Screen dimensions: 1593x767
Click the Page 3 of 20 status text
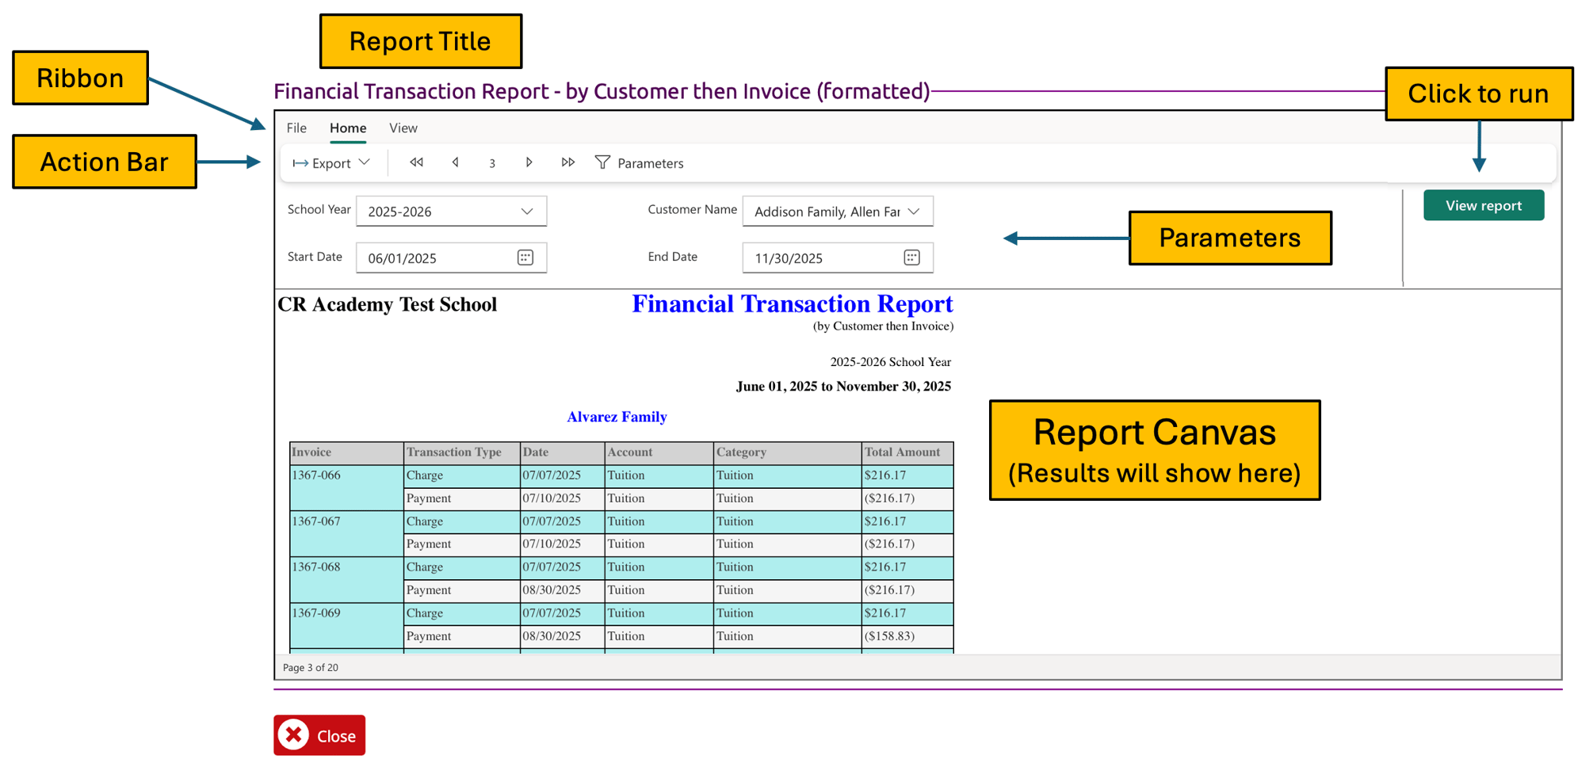pos(311,668)
